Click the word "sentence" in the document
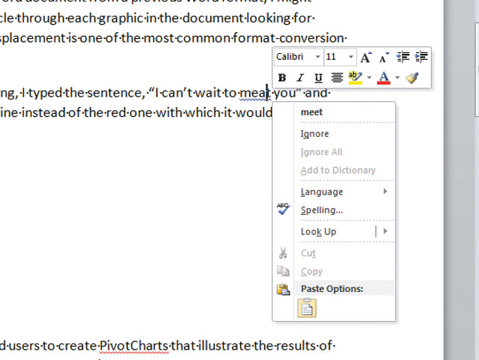This screenshot has width=479, height=360. click(113, 93)
